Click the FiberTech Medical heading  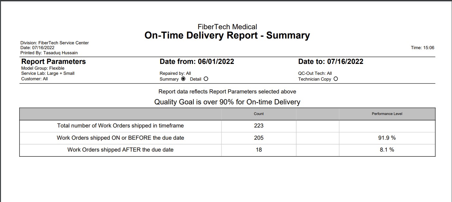click(227, 27)
